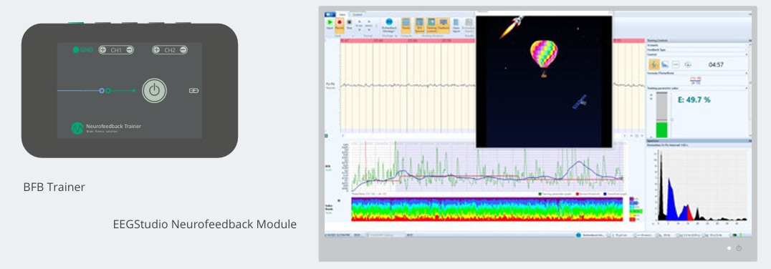The width and height of the screenshot is (771, 269).
Task: Click the monitor power button icon
Action: pos(739,248)
